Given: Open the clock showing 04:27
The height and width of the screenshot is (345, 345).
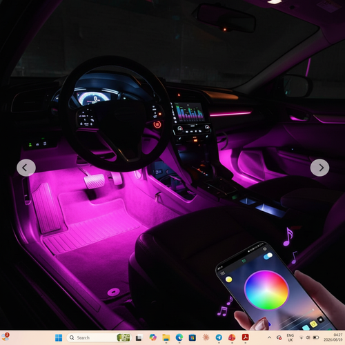Looking at the screenshot, I should point(333,337).
